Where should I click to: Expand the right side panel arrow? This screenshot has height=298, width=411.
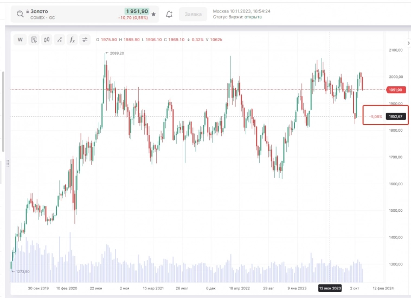click(408, 43)
